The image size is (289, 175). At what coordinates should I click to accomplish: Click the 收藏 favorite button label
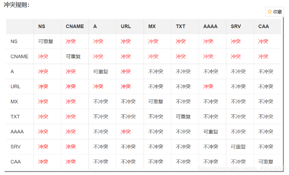(x=277, y=12)
